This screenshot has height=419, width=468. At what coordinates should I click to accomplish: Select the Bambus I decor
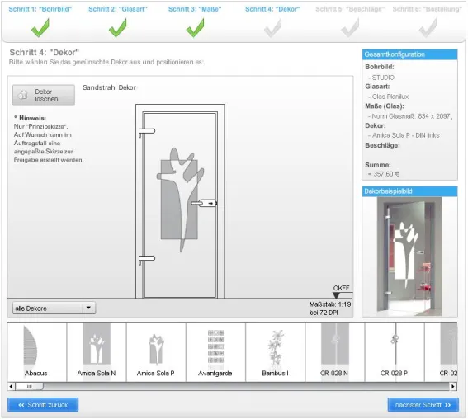[275, 352]
